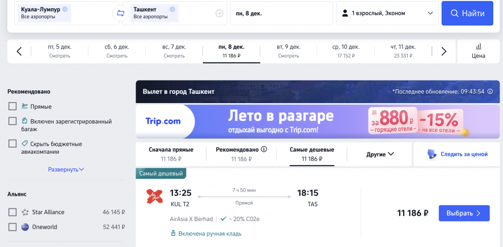Open info icon next to Рекомендовано
The height and width of the screenshot is (247, 503).
point(264,149)
